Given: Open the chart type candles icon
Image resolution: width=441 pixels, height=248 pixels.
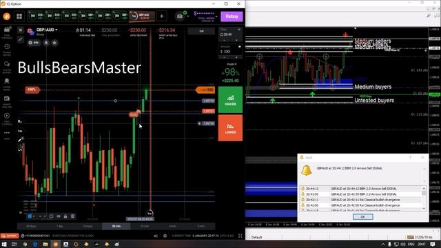Looking at the screenshot, I should 20,121.
